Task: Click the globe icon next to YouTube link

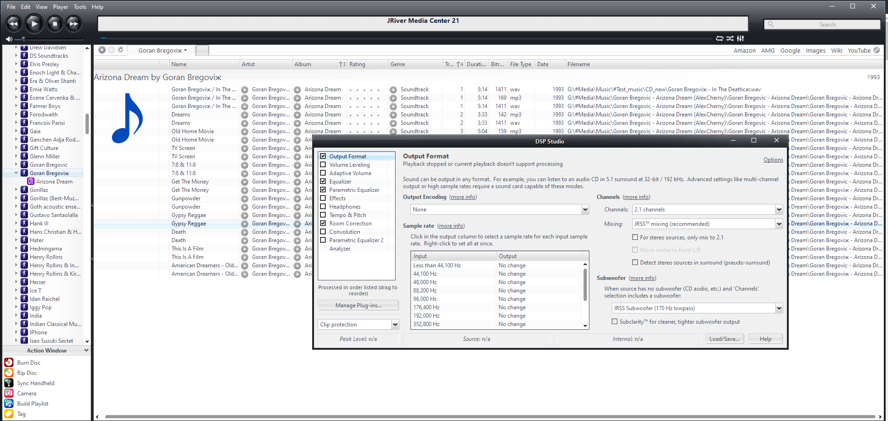Action: coord(876,50)
